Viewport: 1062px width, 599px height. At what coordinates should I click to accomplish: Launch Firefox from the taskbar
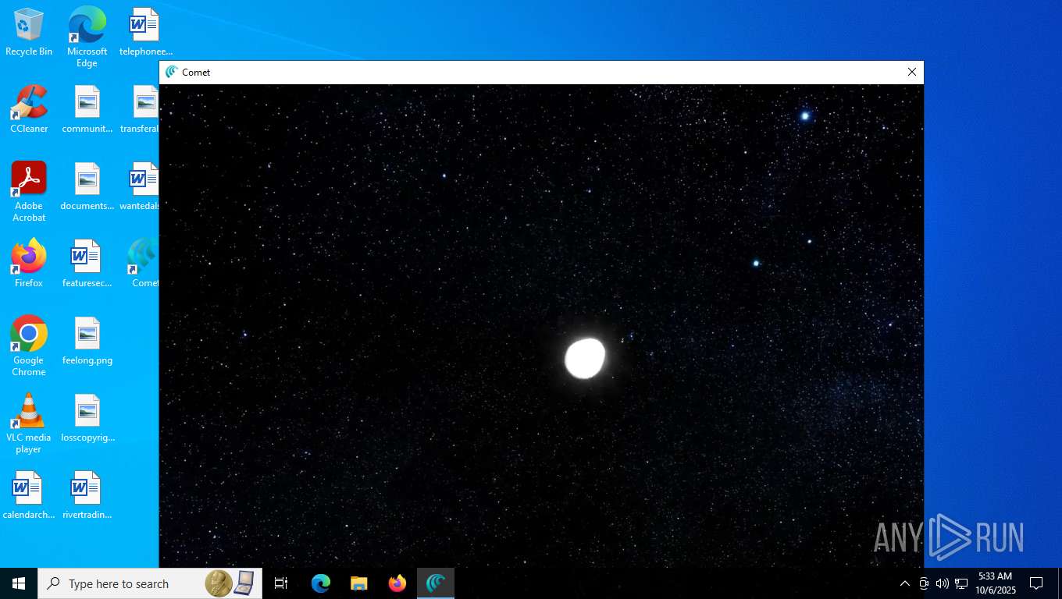tap(397, 583)
